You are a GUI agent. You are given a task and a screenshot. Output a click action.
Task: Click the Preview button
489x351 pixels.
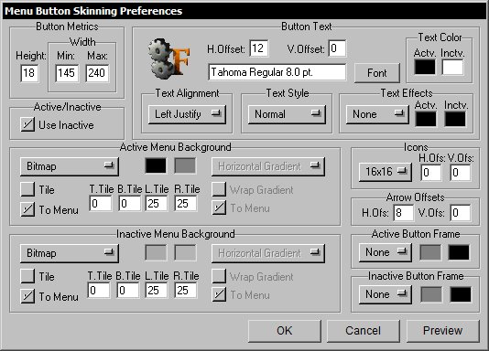point(443,331)
